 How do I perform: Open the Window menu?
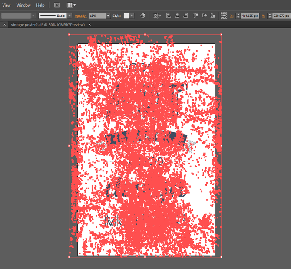click(x=23, y=5)
